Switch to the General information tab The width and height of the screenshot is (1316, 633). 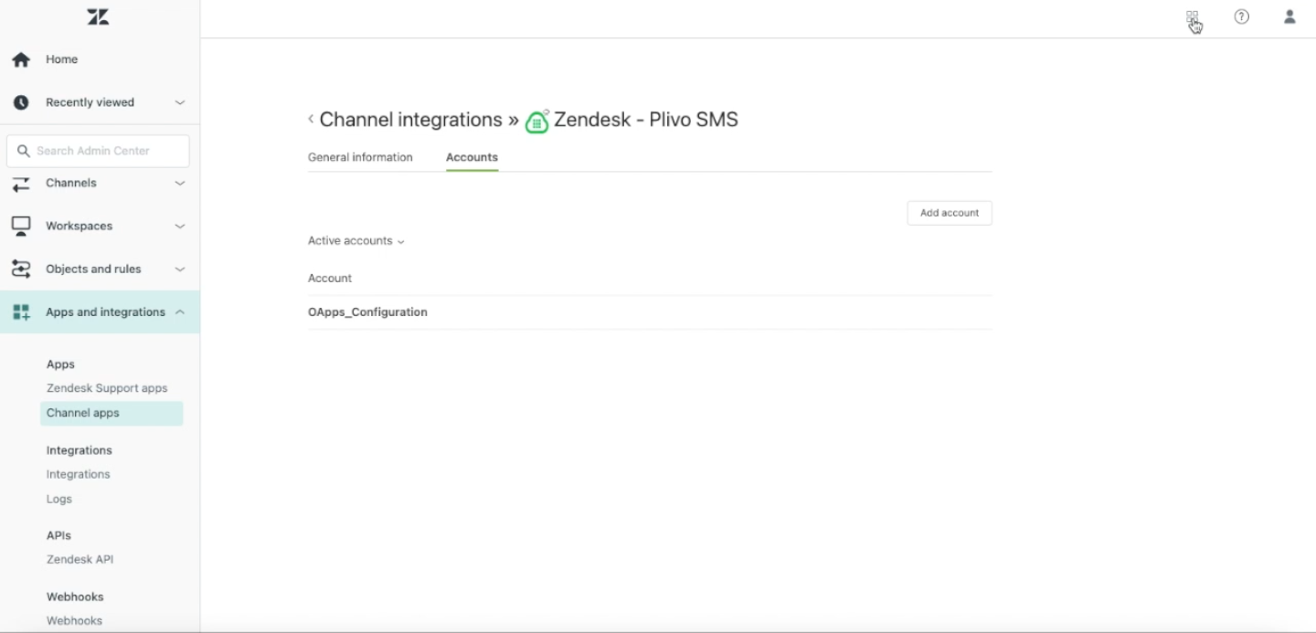(360, 157)
